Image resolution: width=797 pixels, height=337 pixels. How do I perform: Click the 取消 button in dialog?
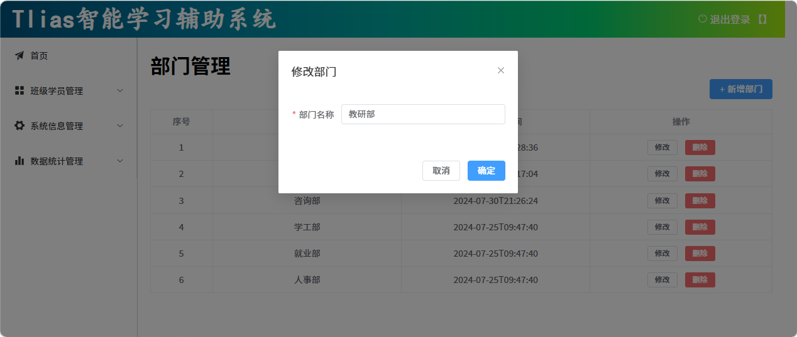(441, 171)
